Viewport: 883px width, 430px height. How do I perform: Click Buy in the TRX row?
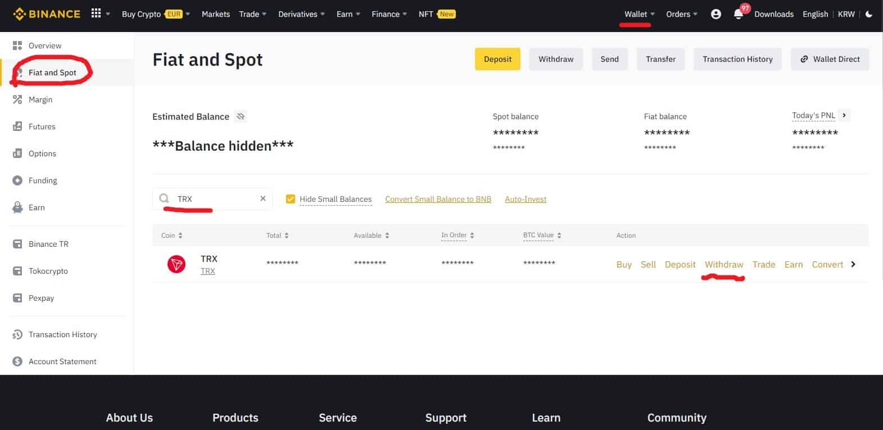pyautogui.click(x=624, y=264)
